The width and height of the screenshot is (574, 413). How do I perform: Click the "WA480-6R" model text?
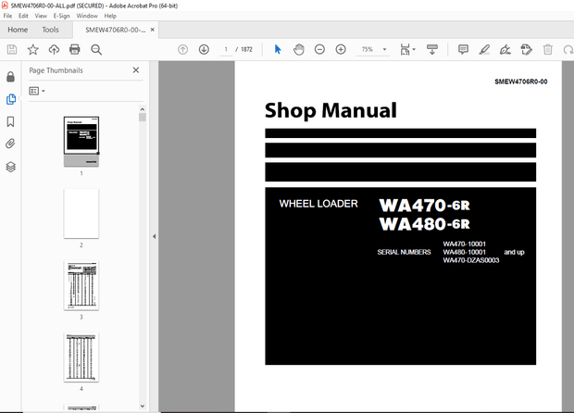point(424,224)
